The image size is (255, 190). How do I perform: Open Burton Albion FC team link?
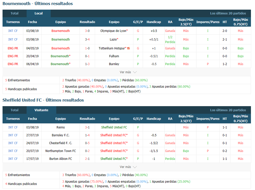pos(61,159)
